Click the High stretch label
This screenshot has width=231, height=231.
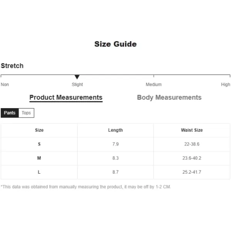(x=226, y=85)
